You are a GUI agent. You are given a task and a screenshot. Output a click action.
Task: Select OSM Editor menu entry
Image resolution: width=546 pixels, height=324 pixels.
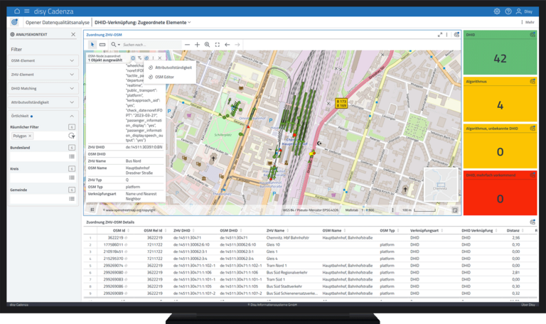164,76
